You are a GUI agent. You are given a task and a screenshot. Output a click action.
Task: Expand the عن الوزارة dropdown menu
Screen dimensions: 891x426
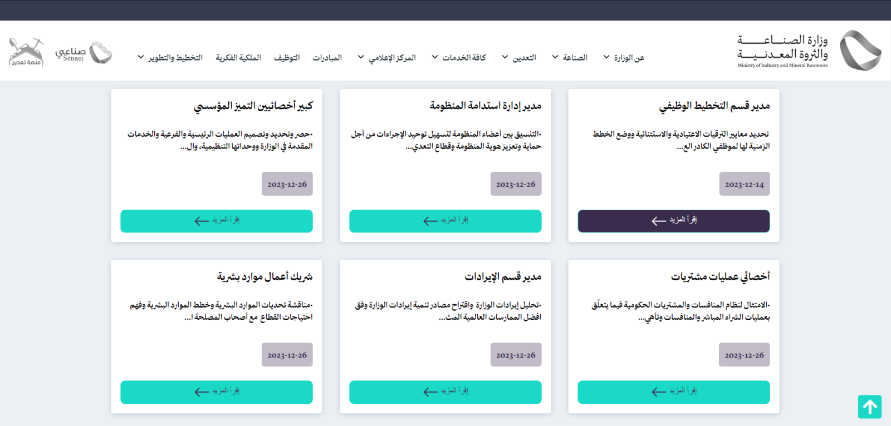tap(624, 57)
